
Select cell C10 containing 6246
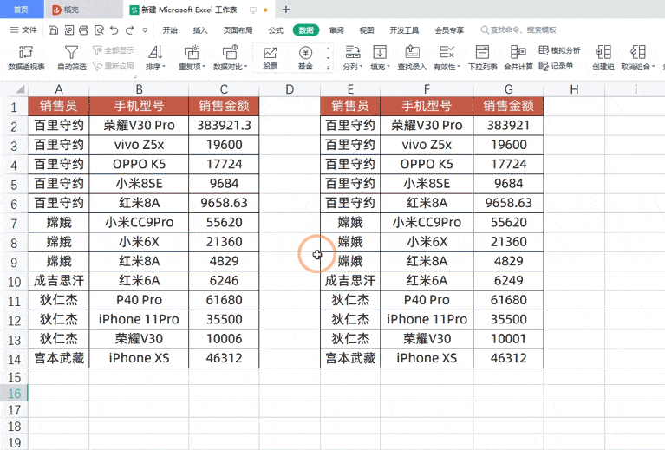[224, 280]
